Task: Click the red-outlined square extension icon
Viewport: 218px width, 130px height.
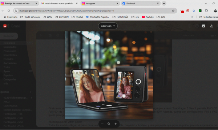Action: coord(188,10)
